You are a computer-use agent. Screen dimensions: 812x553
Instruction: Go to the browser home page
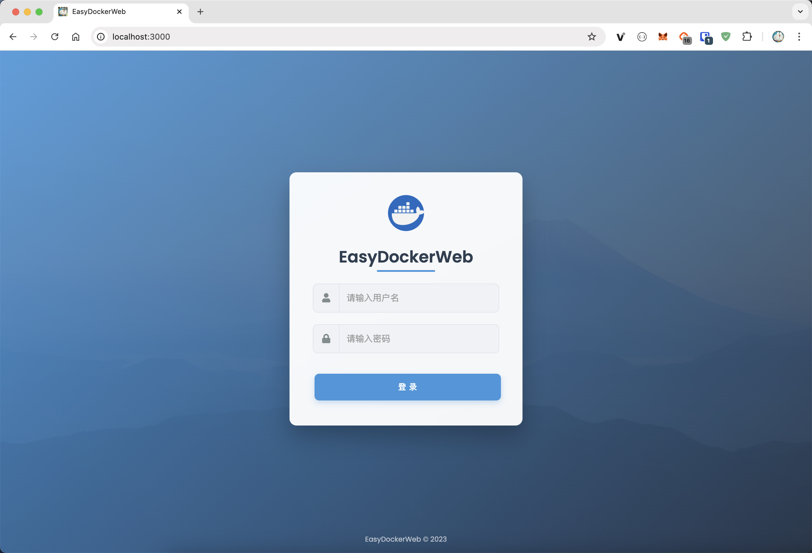76,37
